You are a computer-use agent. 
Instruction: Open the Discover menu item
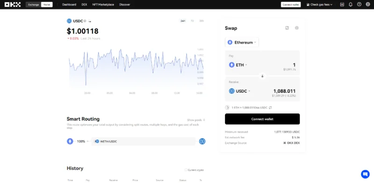click(125, 5)
